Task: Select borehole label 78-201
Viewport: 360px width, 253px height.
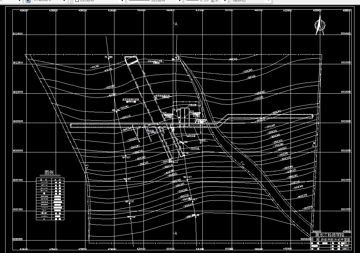Action: [x=109, y=57]
